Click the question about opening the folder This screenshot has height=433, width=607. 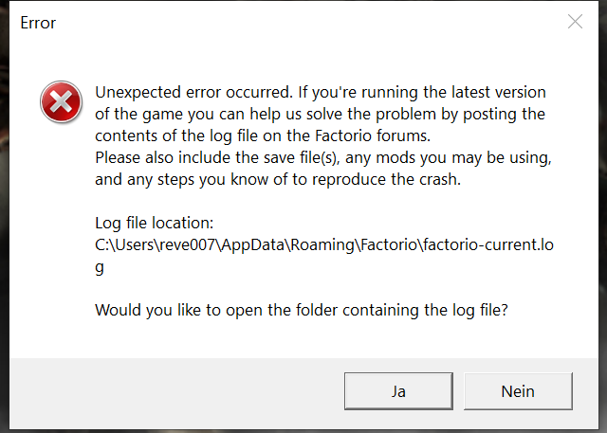tap(302, 310)
